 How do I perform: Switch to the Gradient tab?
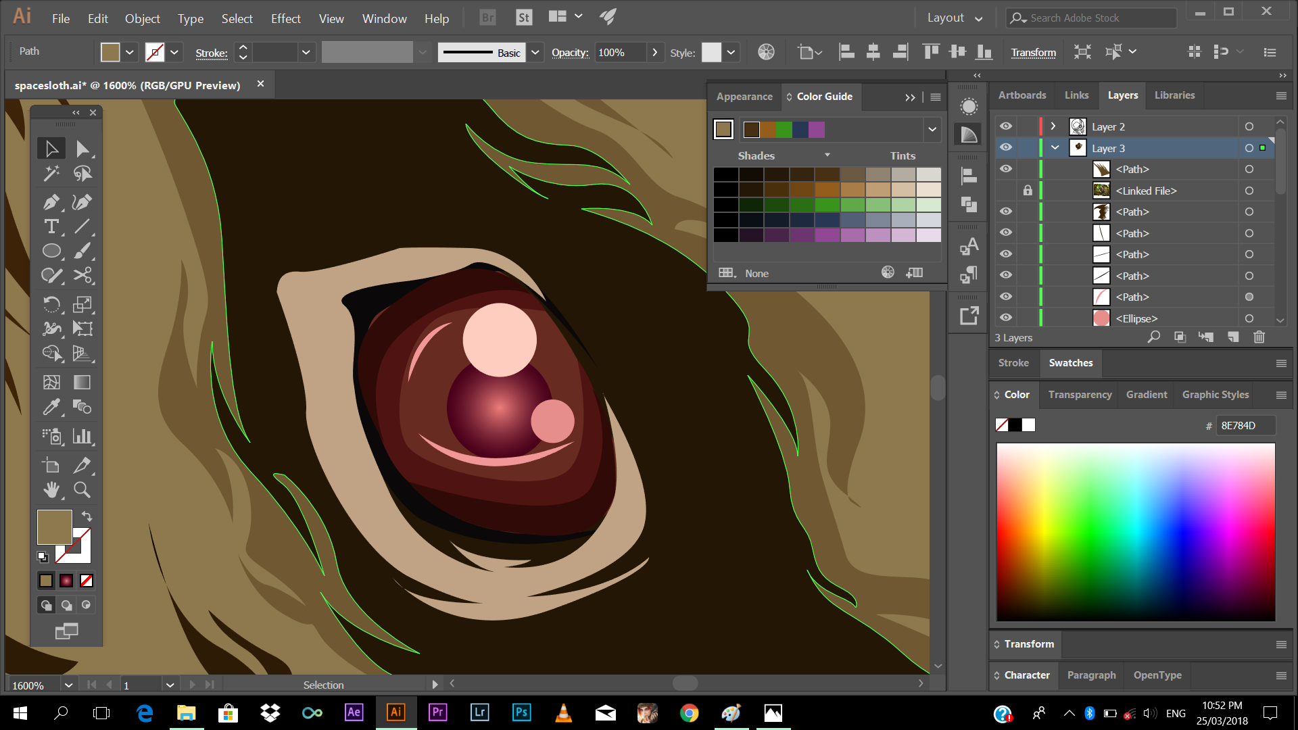click(x=1147, y=395)
